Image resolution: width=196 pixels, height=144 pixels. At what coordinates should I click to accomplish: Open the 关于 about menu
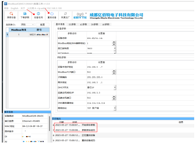23,8
